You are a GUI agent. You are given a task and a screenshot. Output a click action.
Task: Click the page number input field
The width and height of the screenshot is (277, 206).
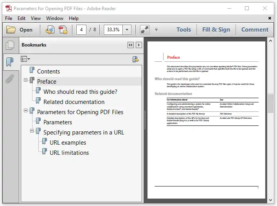point(81,30)
